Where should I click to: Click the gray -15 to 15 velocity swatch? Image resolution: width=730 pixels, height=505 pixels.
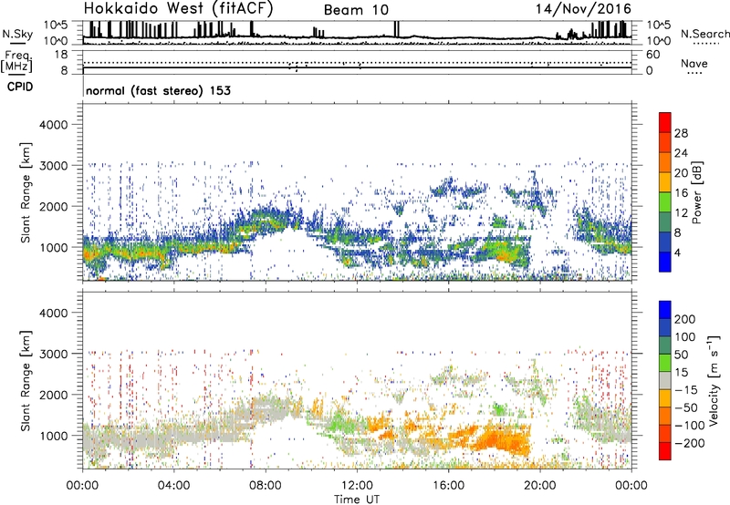pos(665,380)
